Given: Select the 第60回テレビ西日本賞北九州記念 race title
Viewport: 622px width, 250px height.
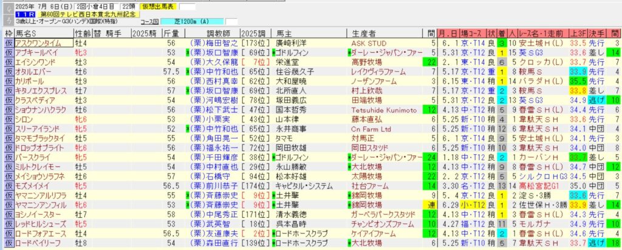Looking at the screenshot, I should click(89, 14).
